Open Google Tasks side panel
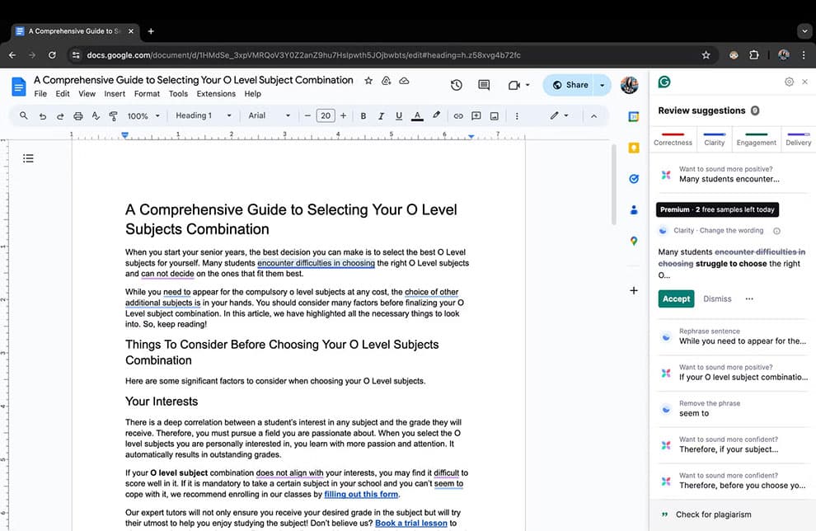This screenshot has width=816, height=531. pyautogui.click(x=633, y=179)
